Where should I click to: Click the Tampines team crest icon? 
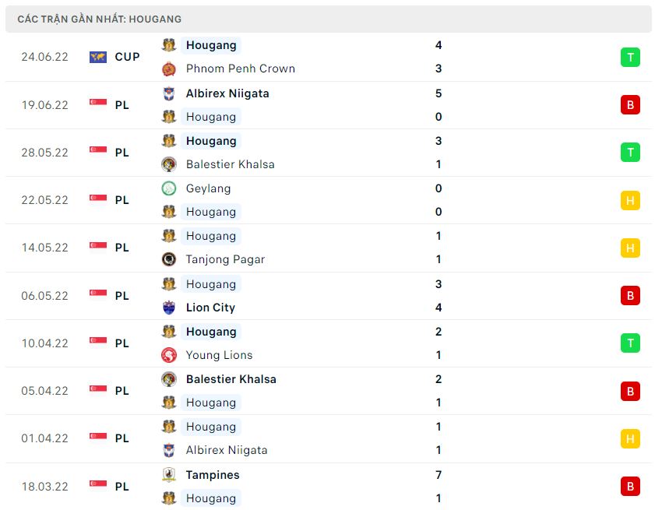coord(169,475)
